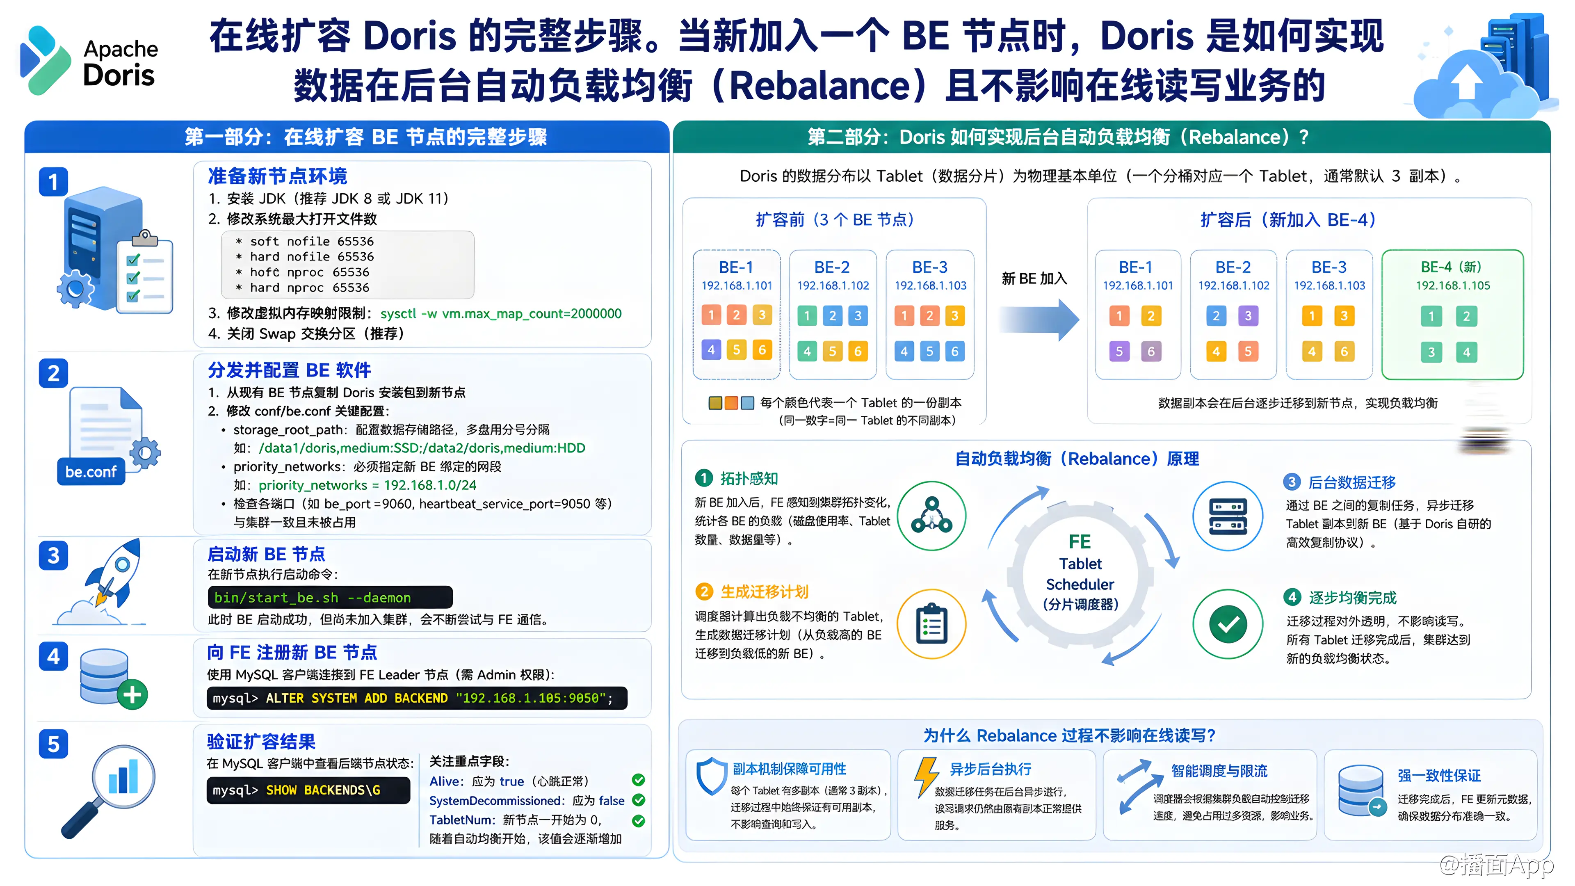Click the number 3 circle beside 后台数据迁移
Screen dimensions: 1575x886
point(1291,482)
